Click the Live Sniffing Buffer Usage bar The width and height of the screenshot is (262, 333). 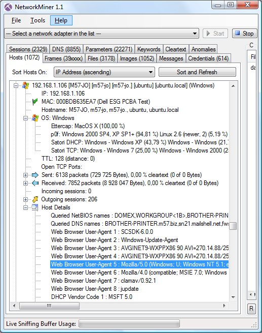coord(129,324)
